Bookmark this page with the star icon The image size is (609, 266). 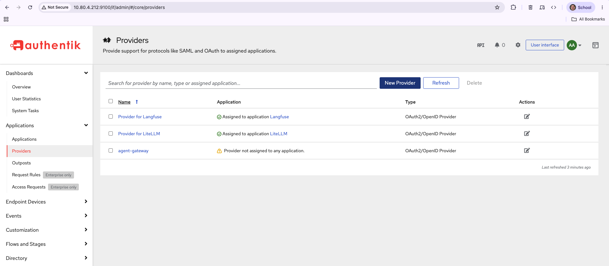(x=497, y=7)
